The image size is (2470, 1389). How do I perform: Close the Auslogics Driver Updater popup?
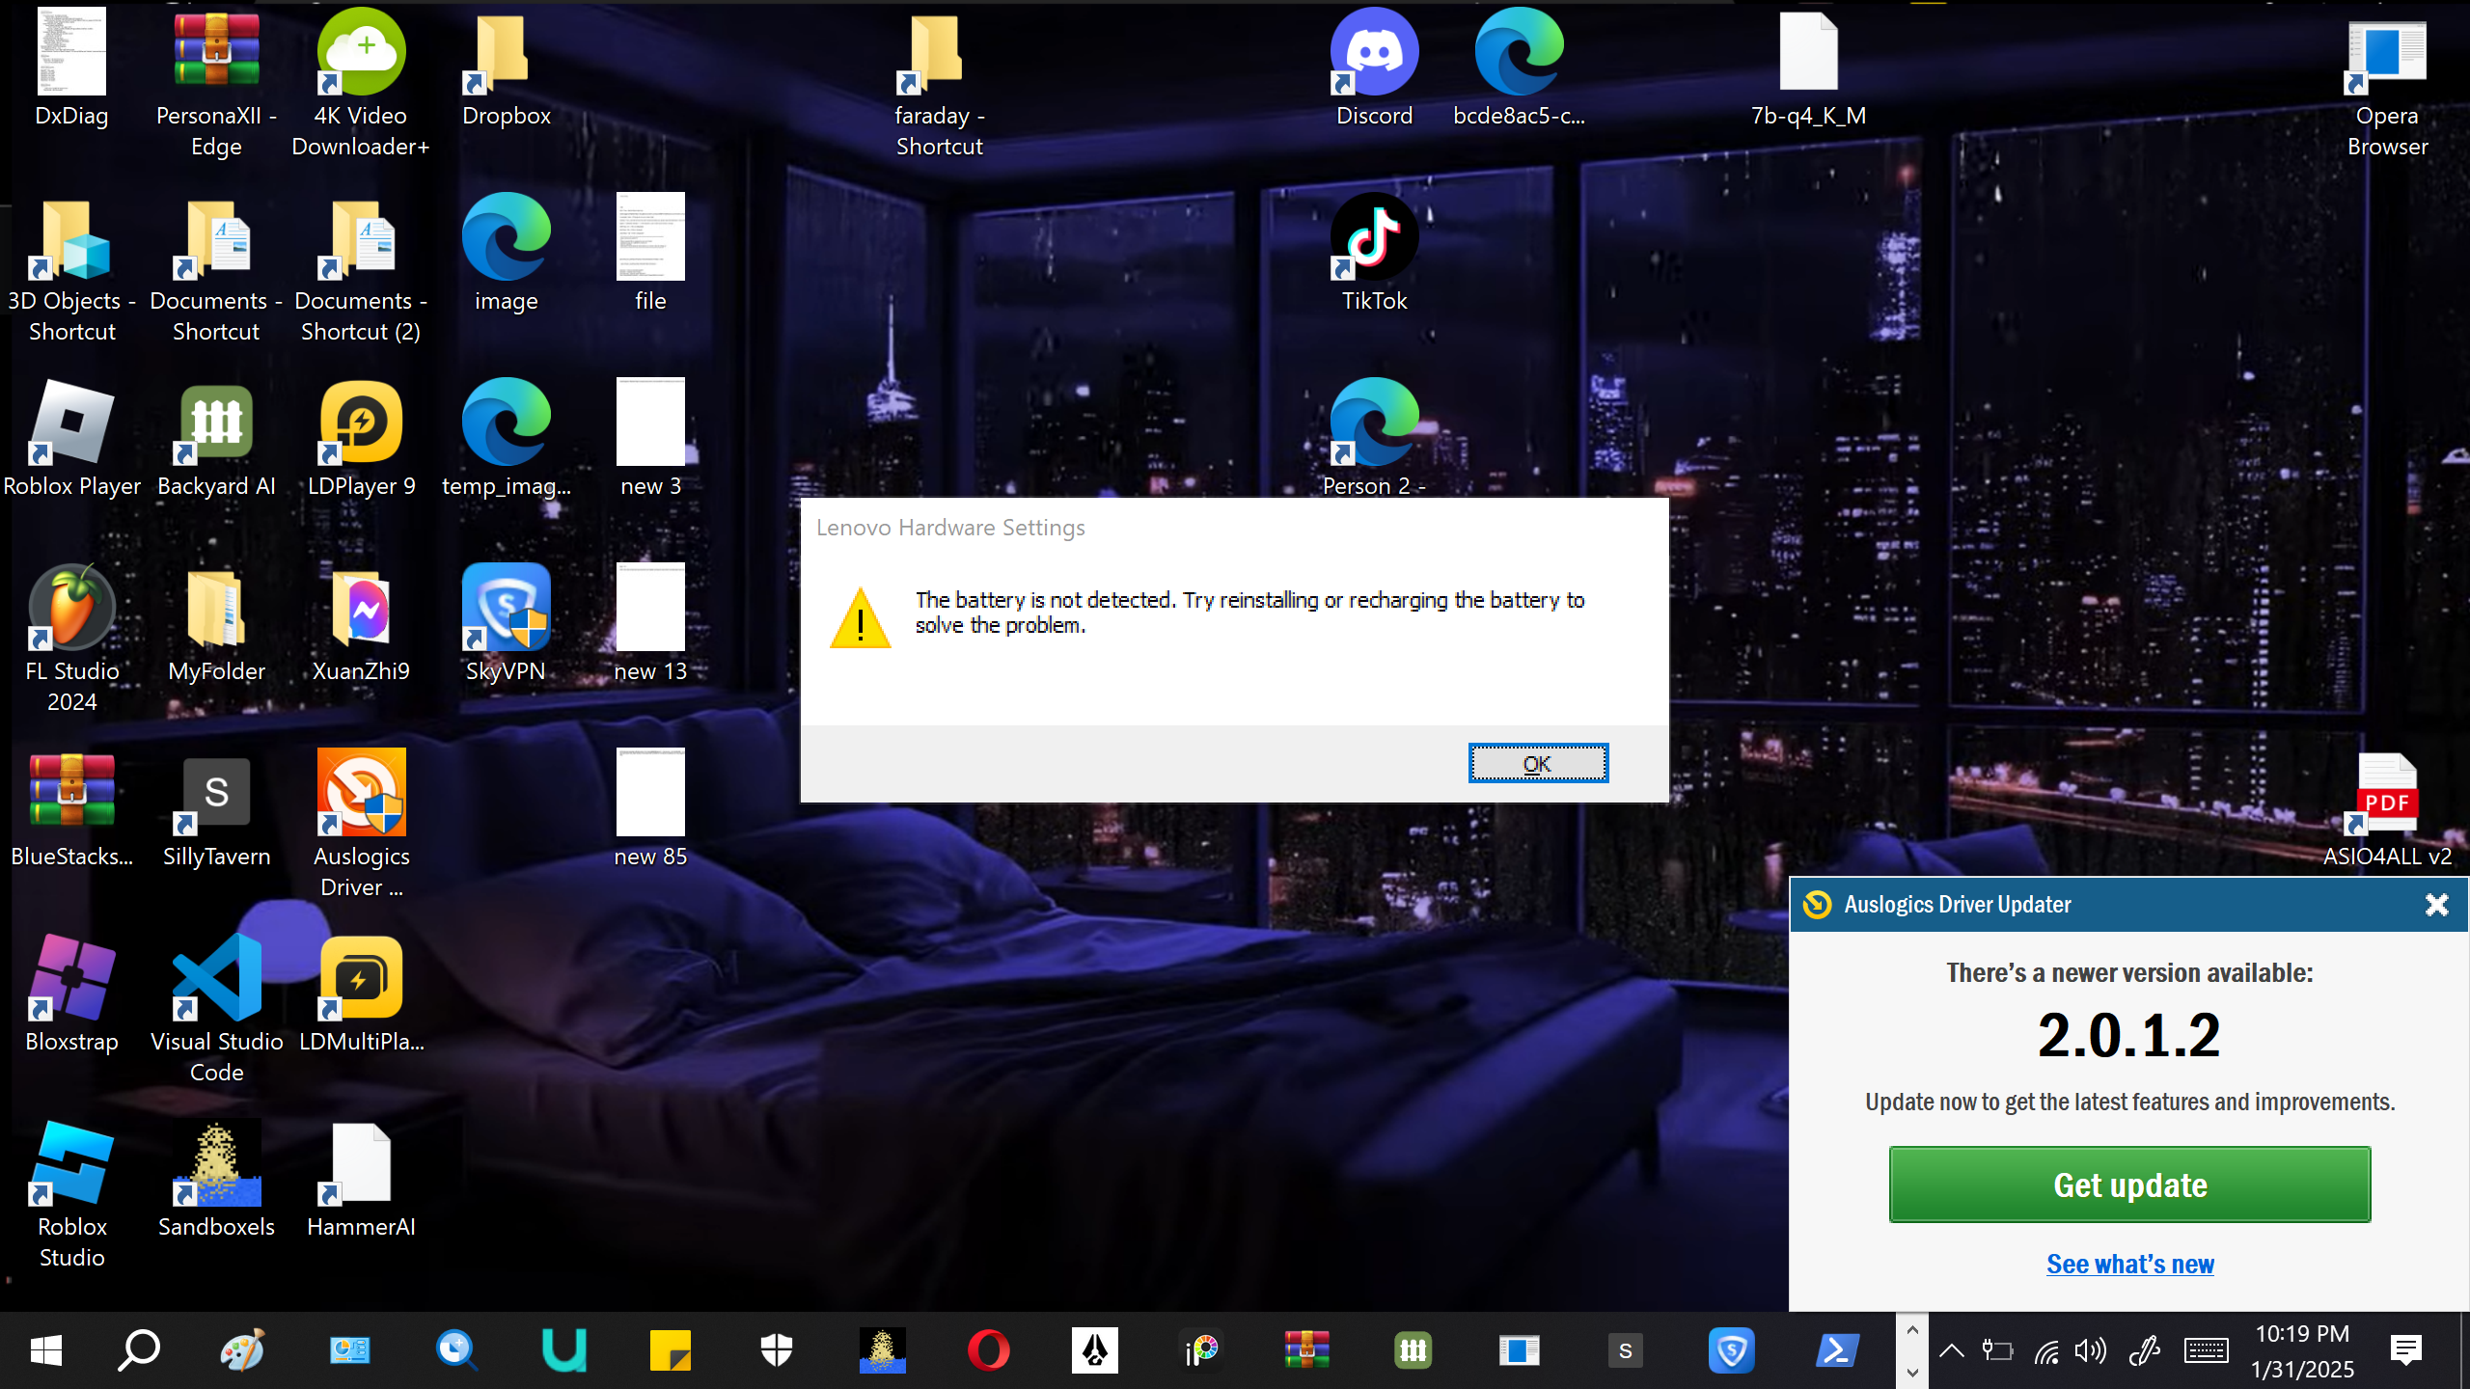[2436, 904]
